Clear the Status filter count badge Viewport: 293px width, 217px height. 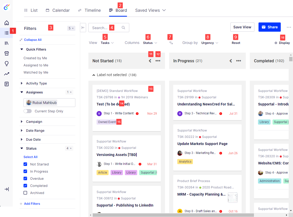(x=69, y=148)
